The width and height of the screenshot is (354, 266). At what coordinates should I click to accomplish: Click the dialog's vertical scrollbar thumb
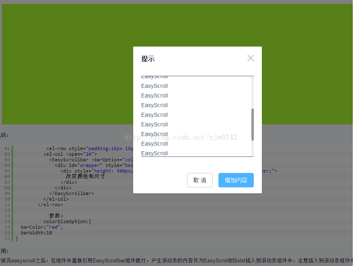(253, 124)
